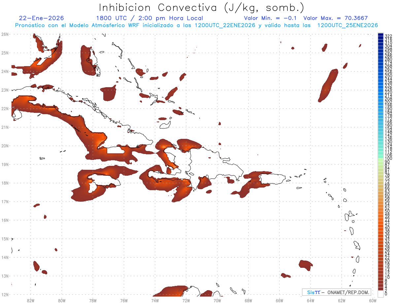Click the '70W' longitude label
Screen dimensions: 396x305
tap(217, 300)
